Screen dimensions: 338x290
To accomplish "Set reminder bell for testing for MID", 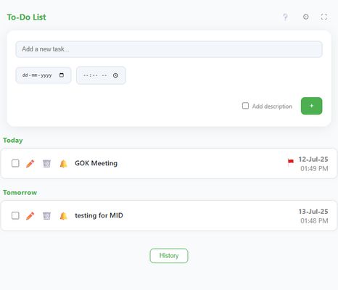I will click(x=63, y=215).
